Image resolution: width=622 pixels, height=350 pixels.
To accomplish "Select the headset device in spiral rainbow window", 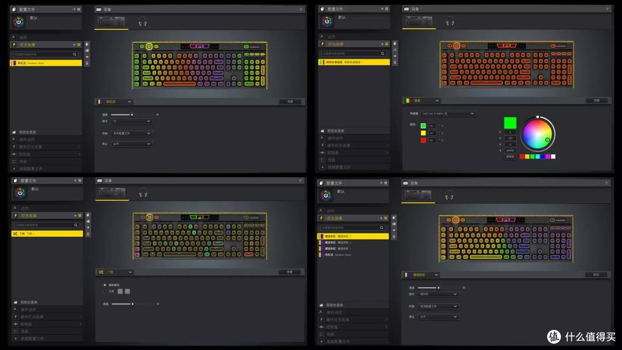I will 449,195.
